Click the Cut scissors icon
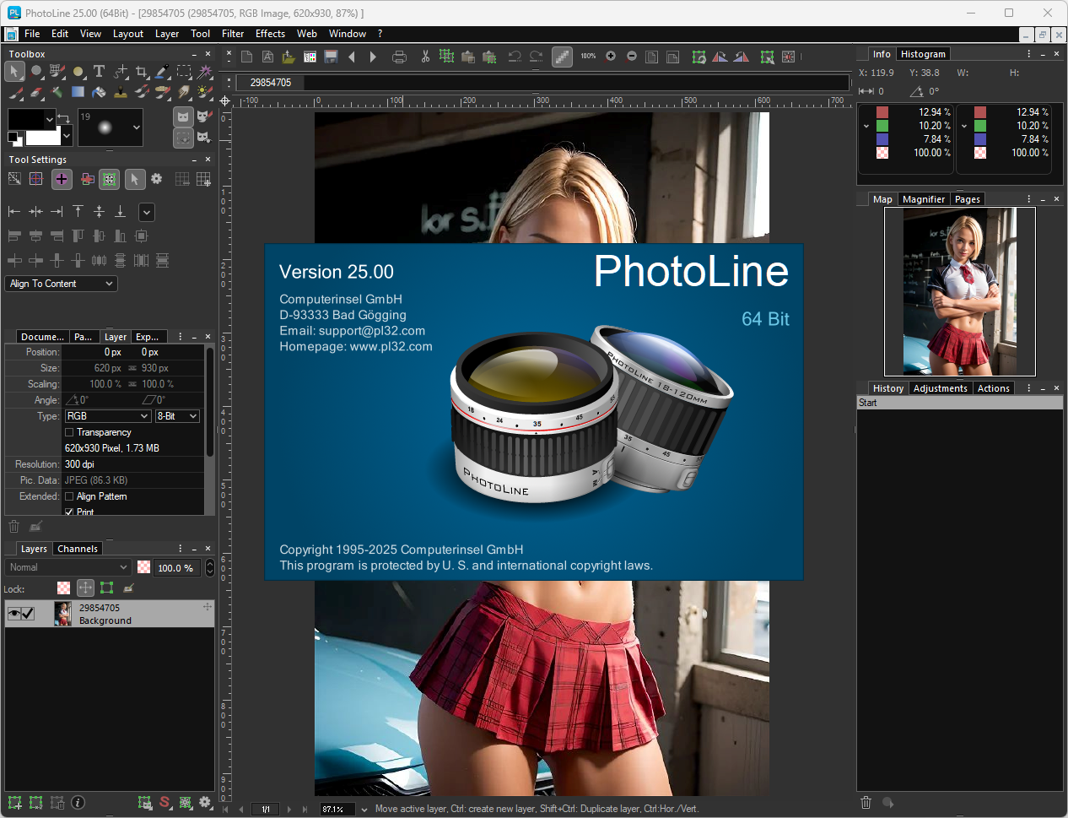 tap(425, 57)
